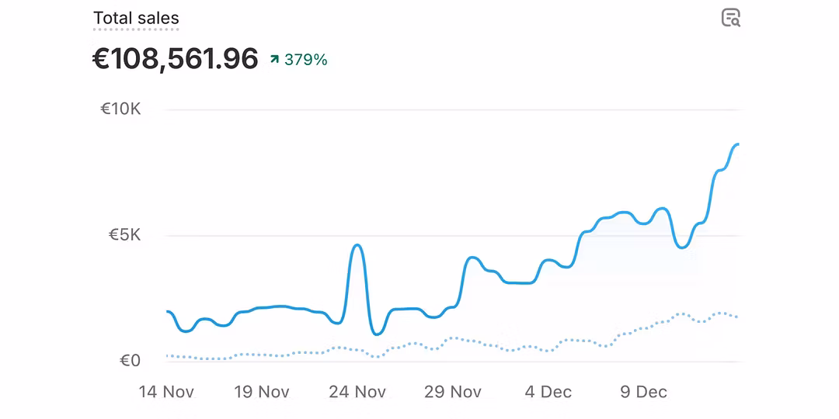Click the solid line dip after 9 Dec

pyautogui.click(x=681, y=247)
